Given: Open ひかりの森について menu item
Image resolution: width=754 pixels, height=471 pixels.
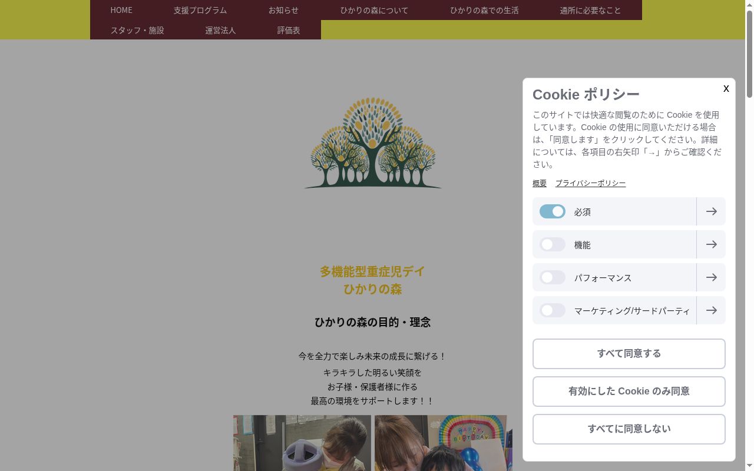Looking at the screenshot, I should (x=374, y=10).
